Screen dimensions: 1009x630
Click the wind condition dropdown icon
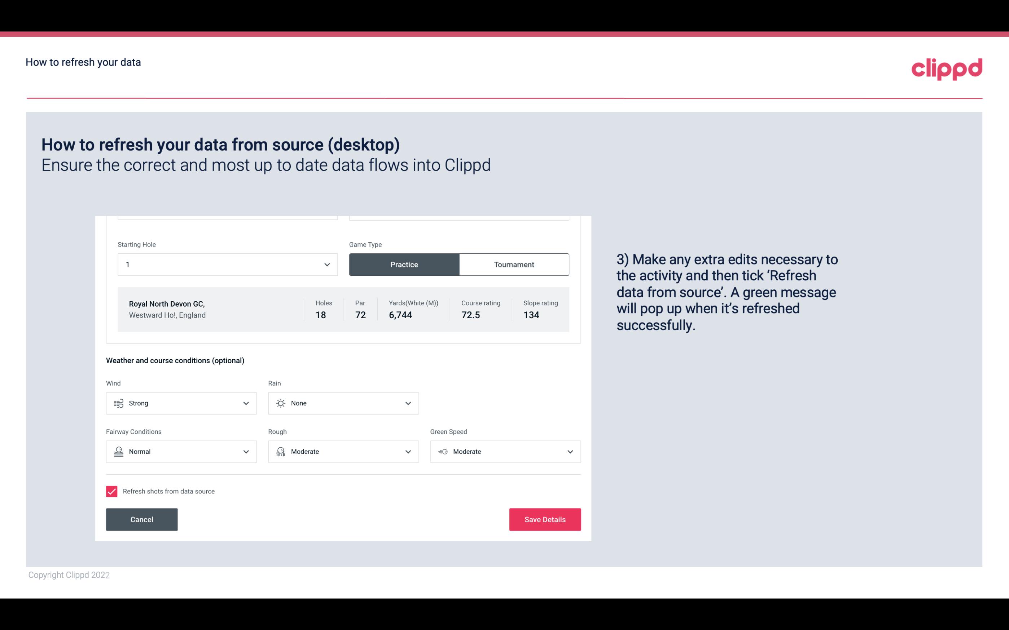(x=246, y=403)
